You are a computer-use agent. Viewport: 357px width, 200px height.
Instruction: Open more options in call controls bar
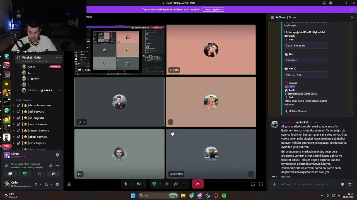[x=185, y=184]
